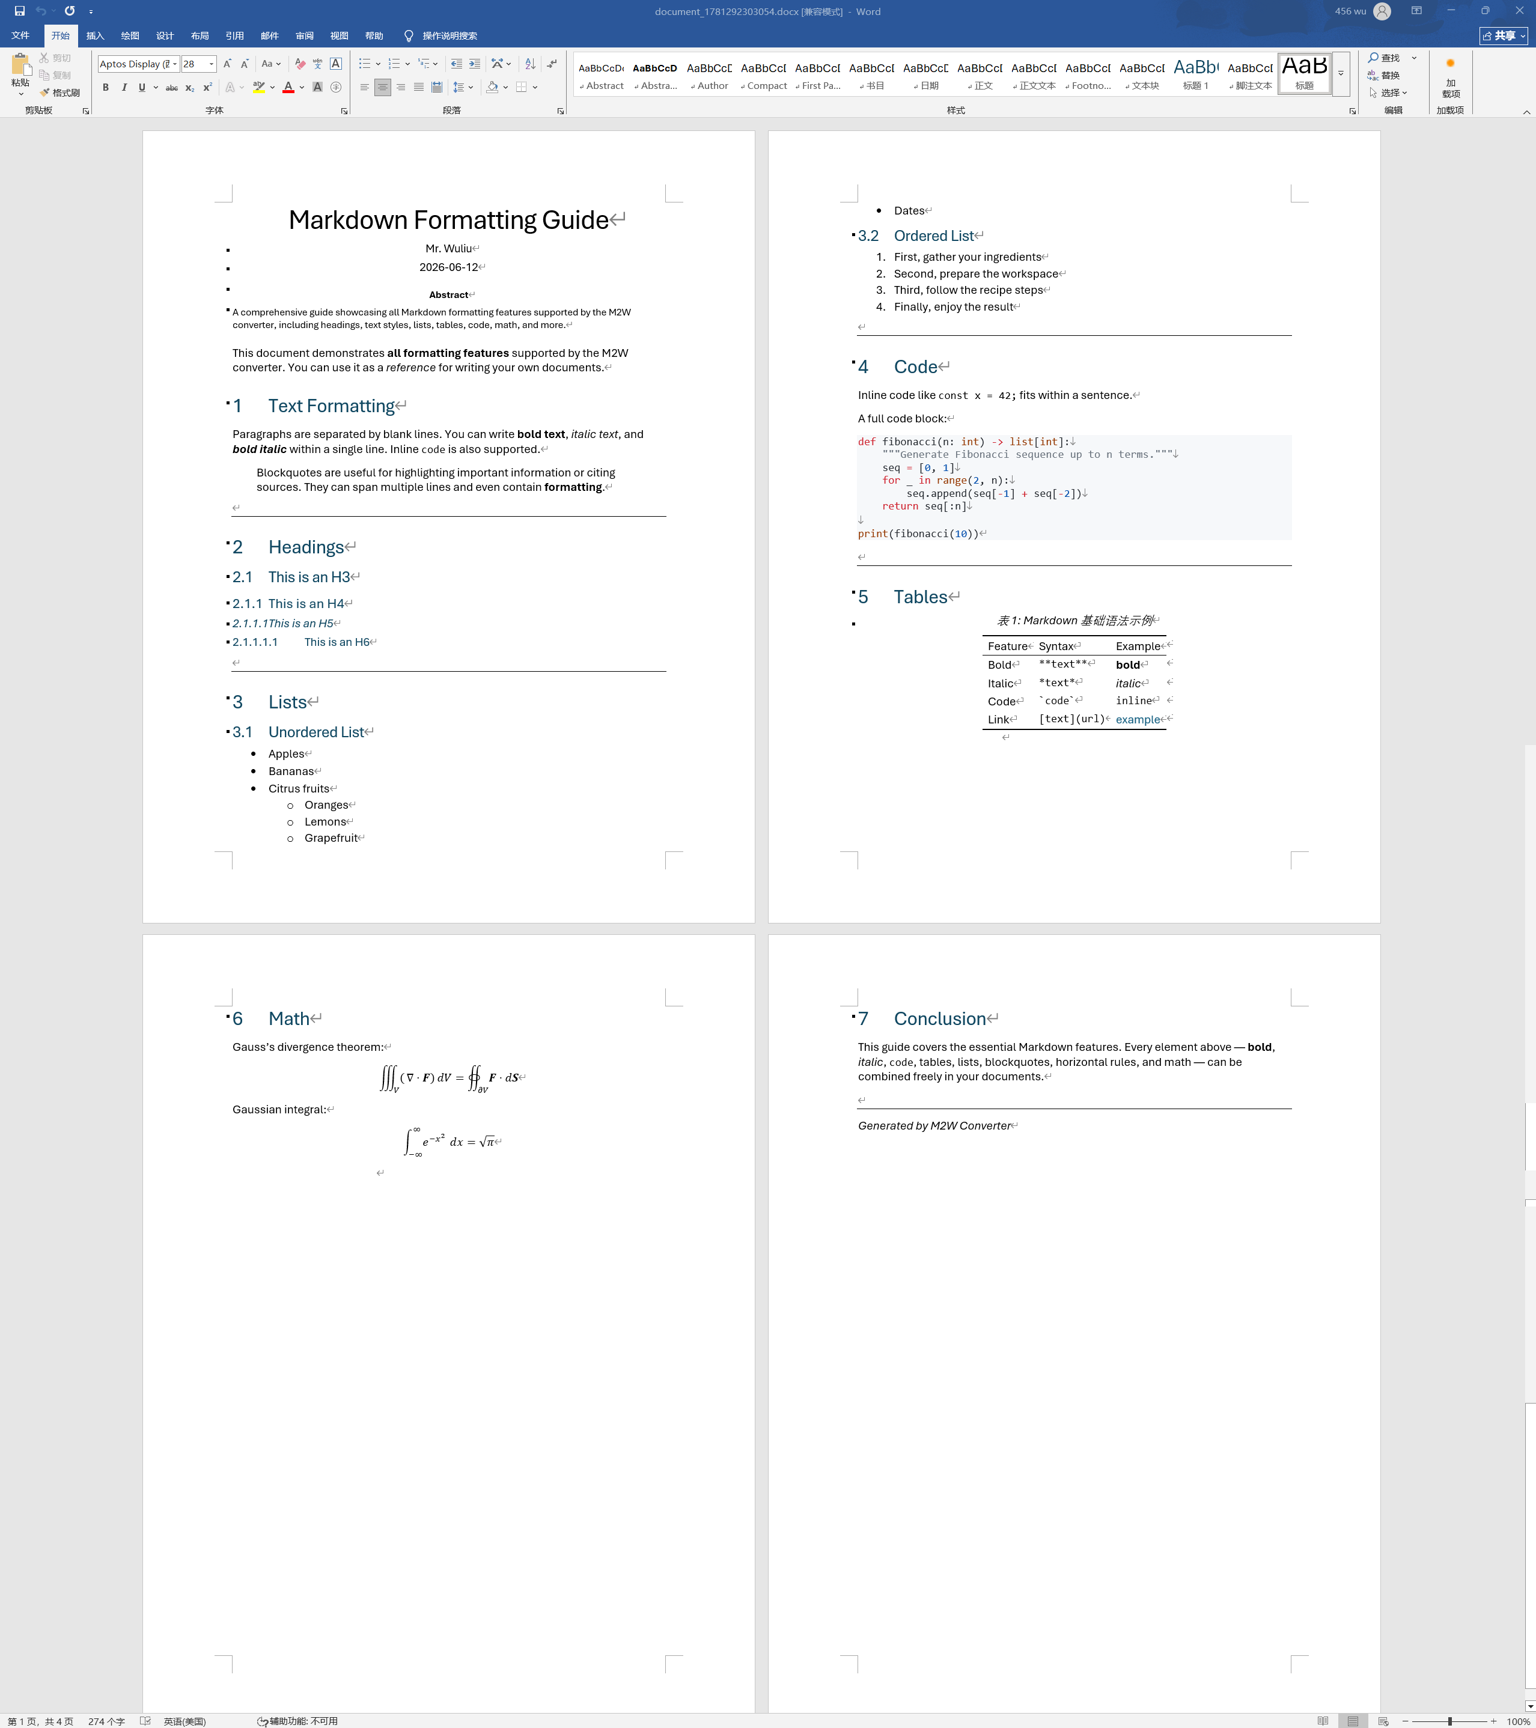This screenshot has width=1536, height=1728.
Task: Click the user account avatar icon
Action: point(1382,11)
